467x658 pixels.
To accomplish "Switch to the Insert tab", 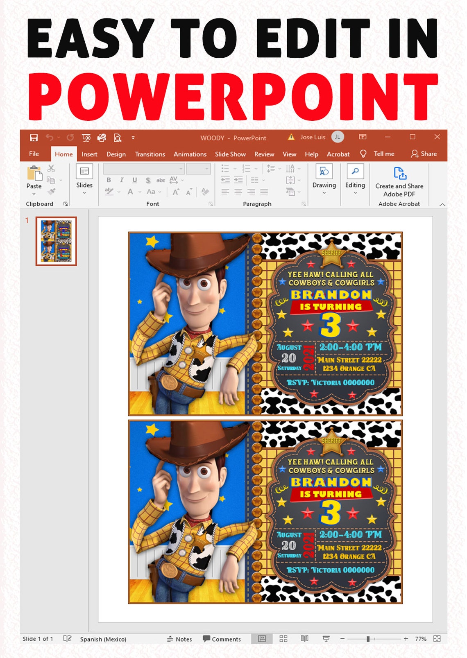I will click(89, 154).
